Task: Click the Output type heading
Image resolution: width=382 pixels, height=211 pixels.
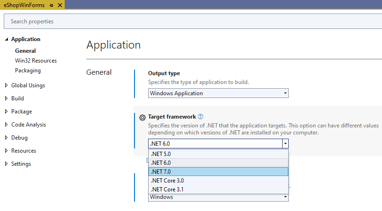Action: click(x=164, y=73)
